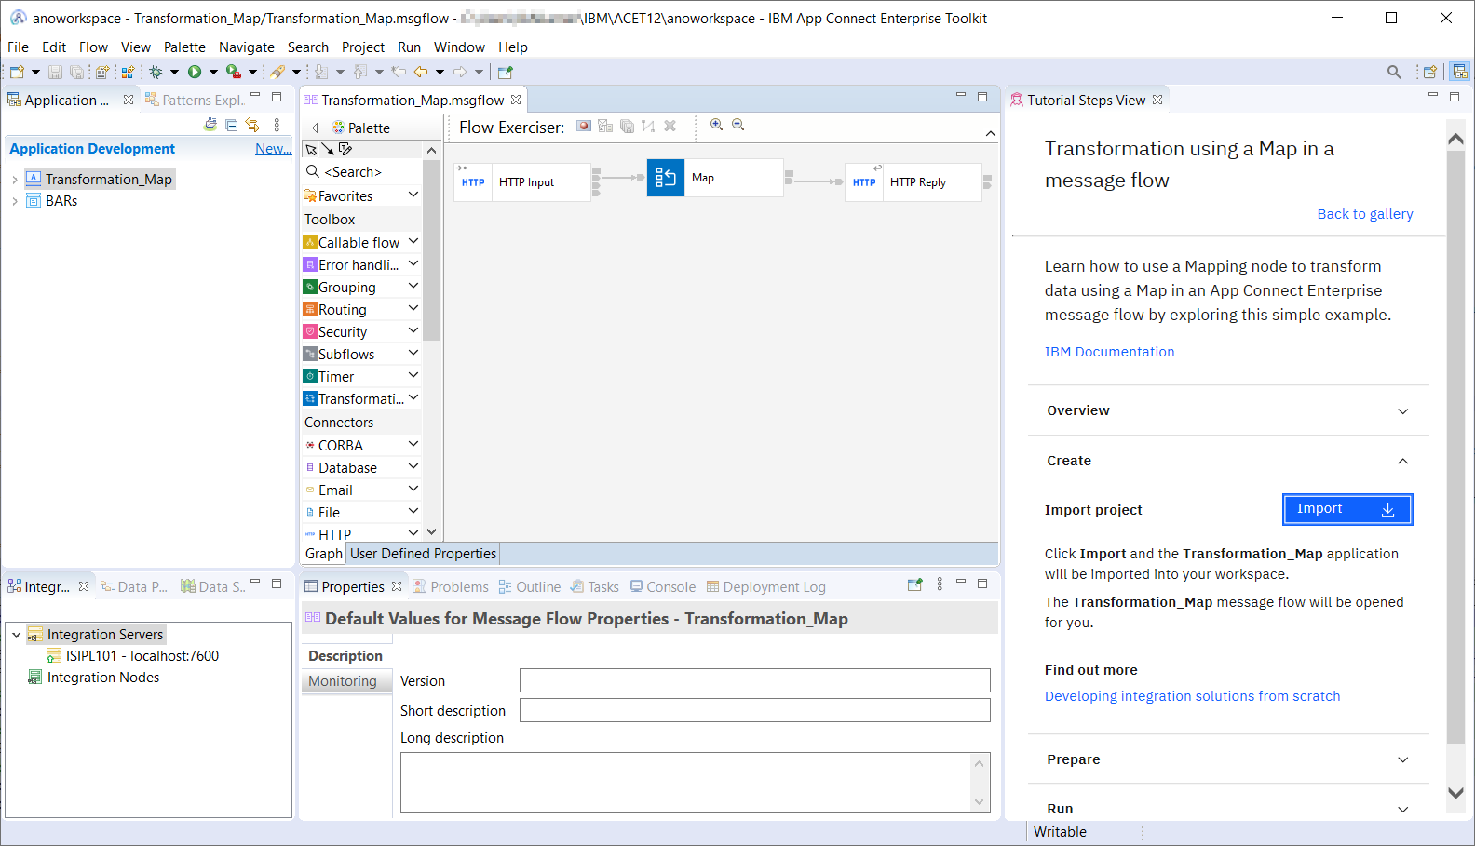
Task: Click Back to gallery link
Action: 1365,214
